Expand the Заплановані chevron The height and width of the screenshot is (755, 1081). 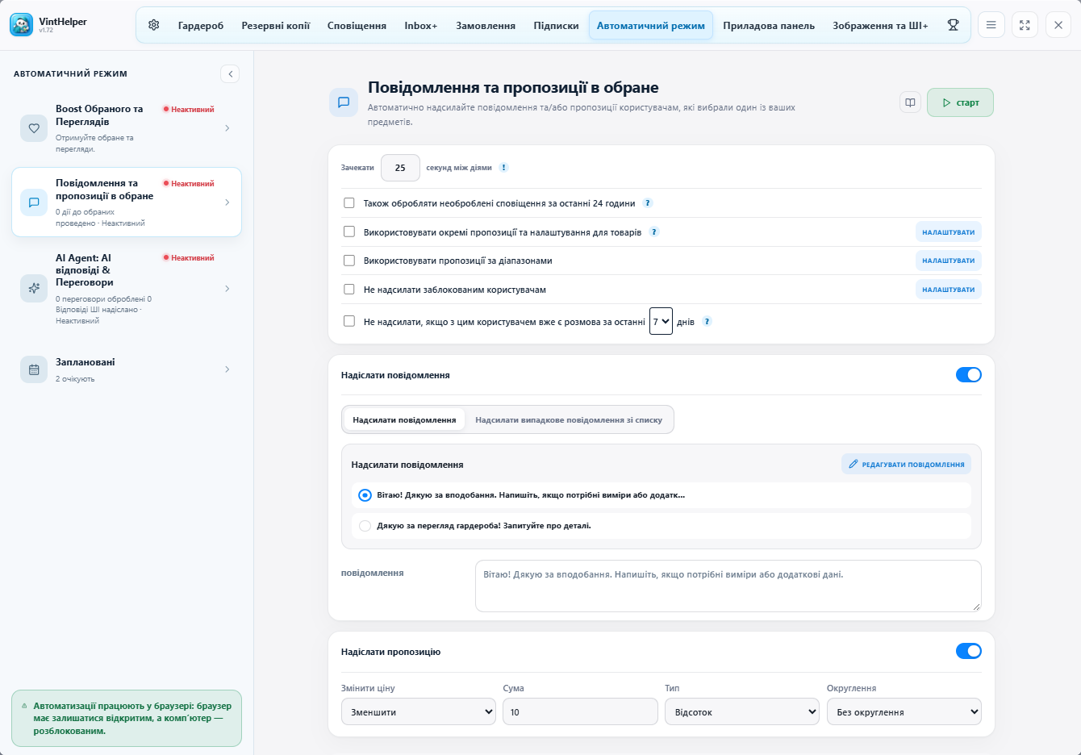227,369
